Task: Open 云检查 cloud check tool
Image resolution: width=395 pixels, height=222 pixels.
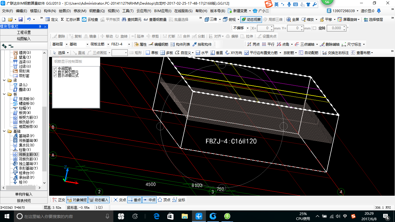Action: pyautogui.click(x=90, y=19)
